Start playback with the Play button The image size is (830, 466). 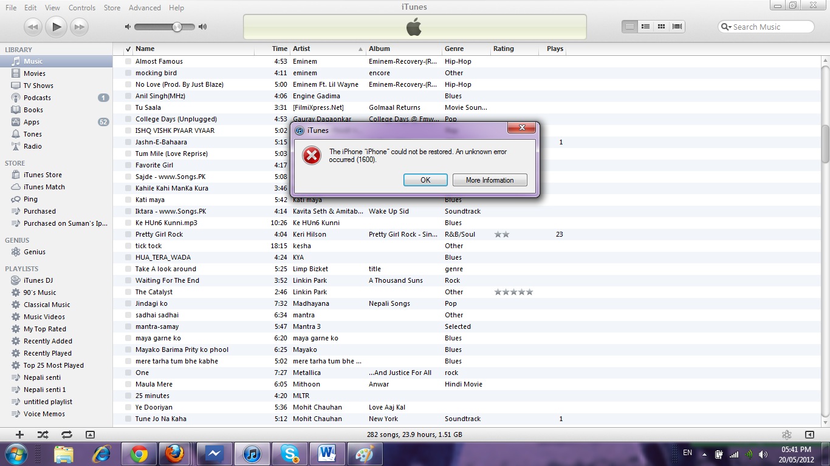click(x=56, y=27)
